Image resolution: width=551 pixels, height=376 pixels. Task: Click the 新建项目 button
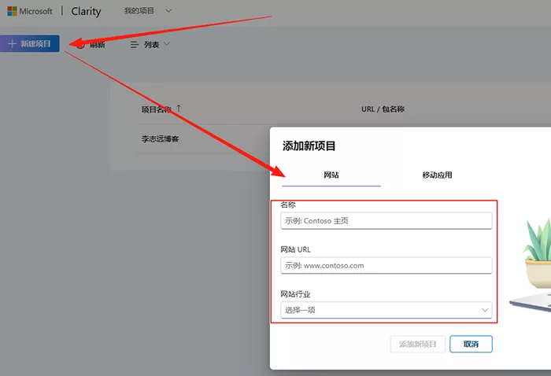[30, 43]
